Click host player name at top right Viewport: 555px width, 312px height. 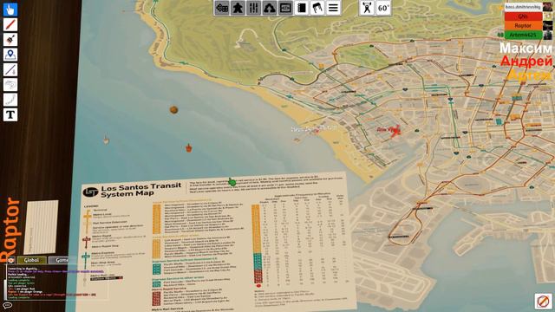pos(523,7)
